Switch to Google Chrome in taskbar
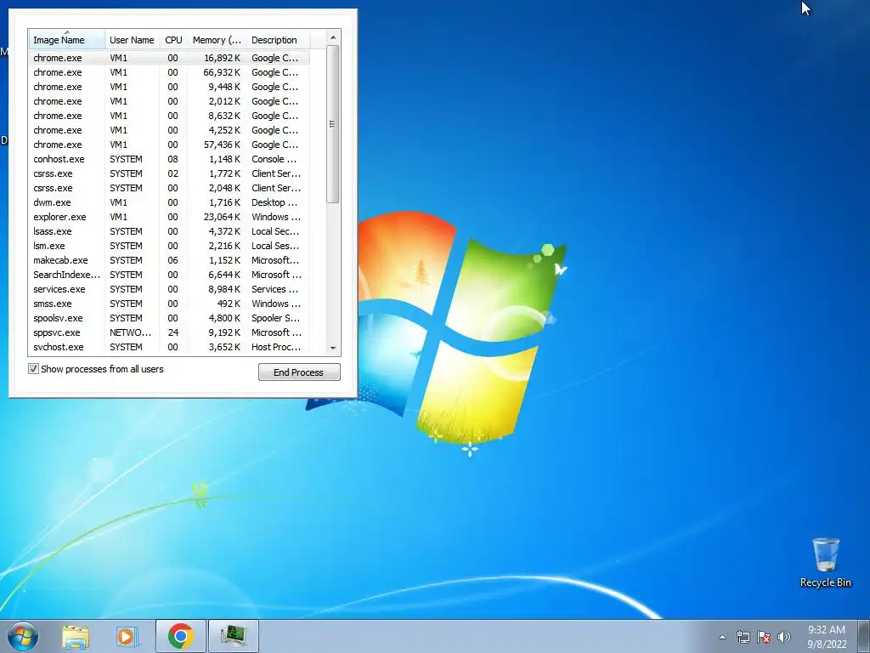 181,636
